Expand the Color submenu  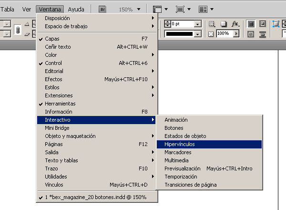coord(96,55)
